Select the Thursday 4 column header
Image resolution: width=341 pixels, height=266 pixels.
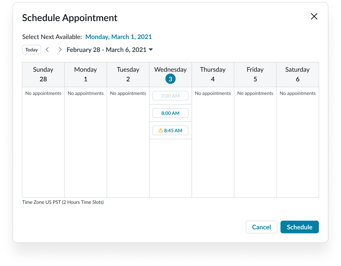[x=213, y=74]
